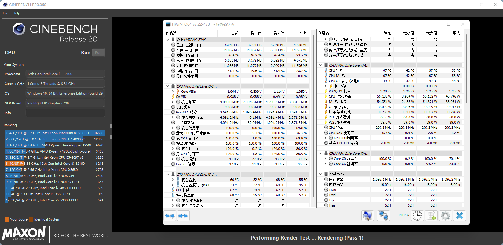This screenshot has width=503, height=245.
Task: Click the Info input field in Cinebench
Action: pyautogui.click(x=65, y=113)
